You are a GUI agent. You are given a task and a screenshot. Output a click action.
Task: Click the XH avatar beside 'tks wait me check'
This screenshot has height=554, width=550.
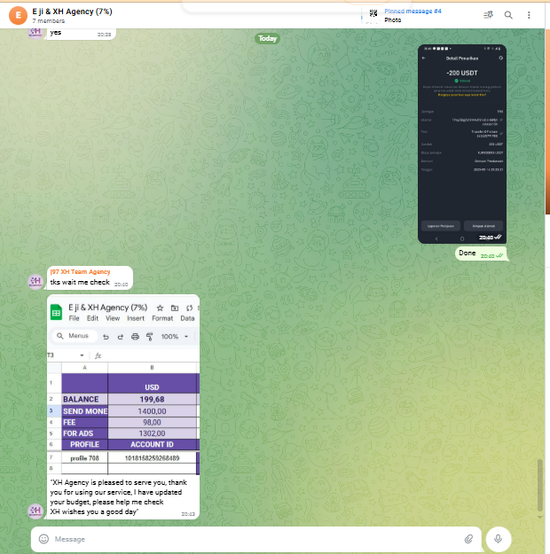(35, 281)
